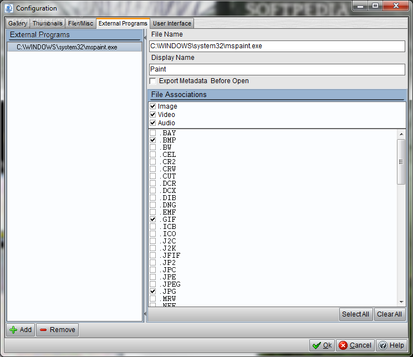
Task: Maximize the Configuration window
Action: [375, 6]
